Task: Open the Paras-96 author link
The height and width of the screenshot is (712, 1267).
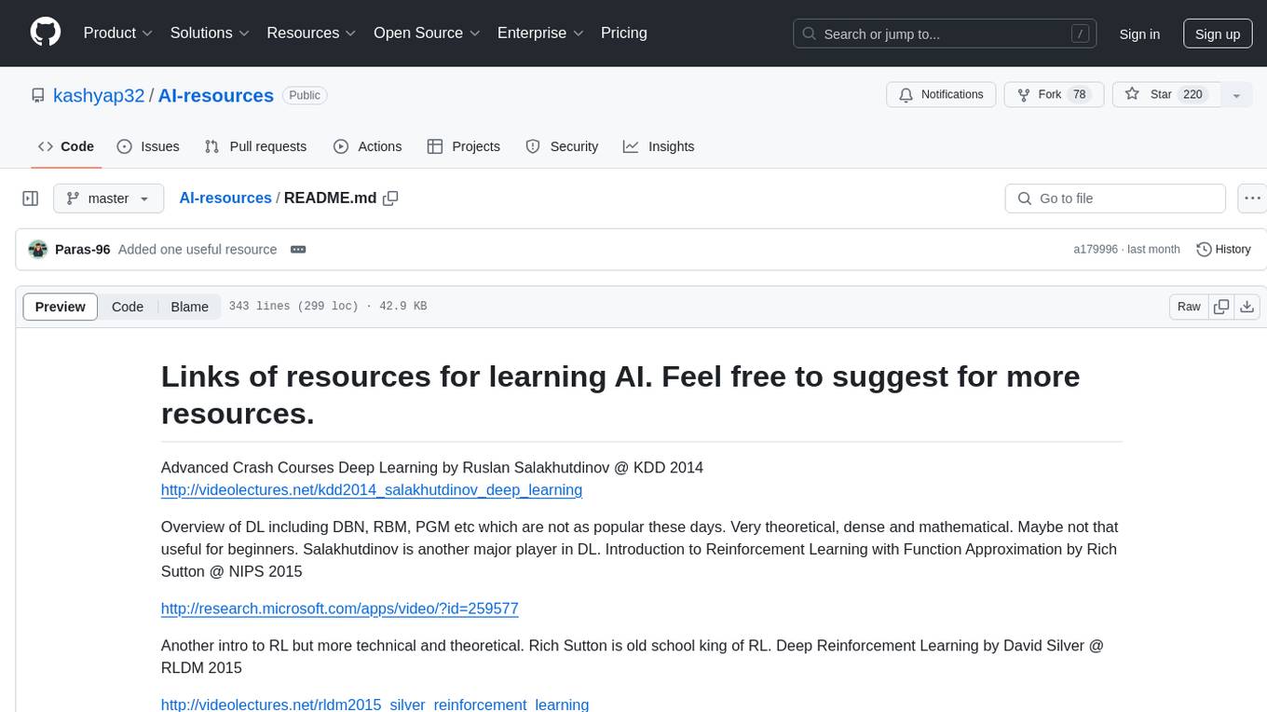Action: click(x=83, y=249)
